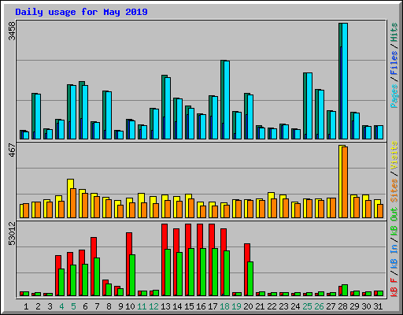This screenshot has width=403, height=315.
Task: Click day 9 on the x-axis
Action: (120, 306)
